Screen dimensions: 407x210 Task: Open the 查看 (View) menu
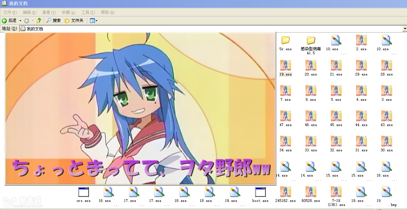point(49,12)
